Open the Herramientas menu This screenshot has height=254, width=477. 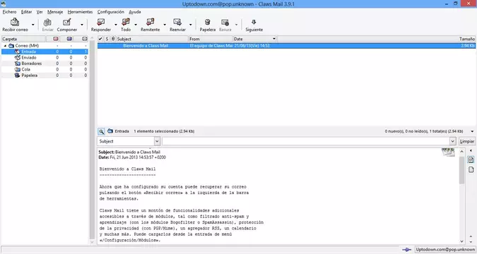click(x=80, y=12)
